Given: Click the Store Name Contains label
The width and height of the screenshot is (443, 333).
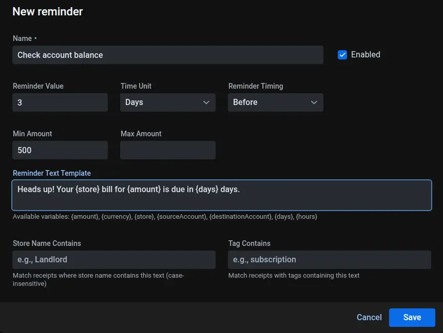Looking at the screenshot, I should click(x=47, y=243).
